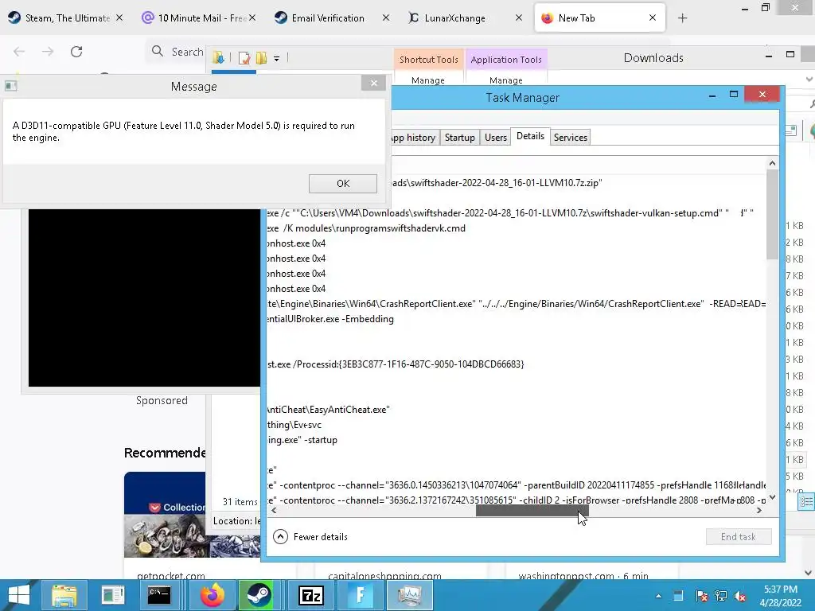Image resolution: width=815 pixels, height=611 pixels.
Task: Click the End task button
Action: [x=738, y=537]
